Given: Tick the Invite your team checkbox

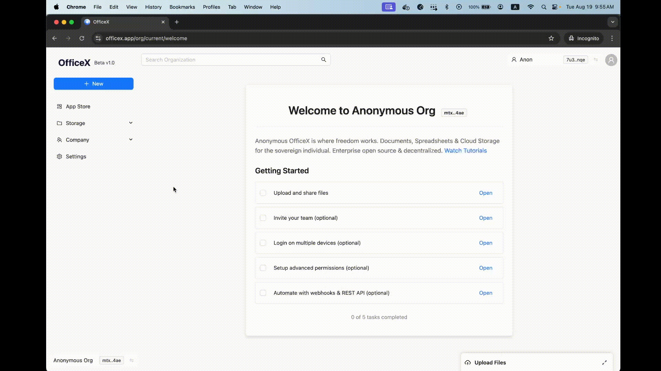Looking at the screenshot, I should [263, 218].
